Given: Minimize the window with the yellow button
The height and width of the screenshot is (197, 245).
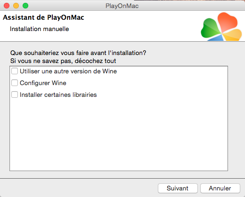Looking at the screenshot, I should tap(16, 6).
